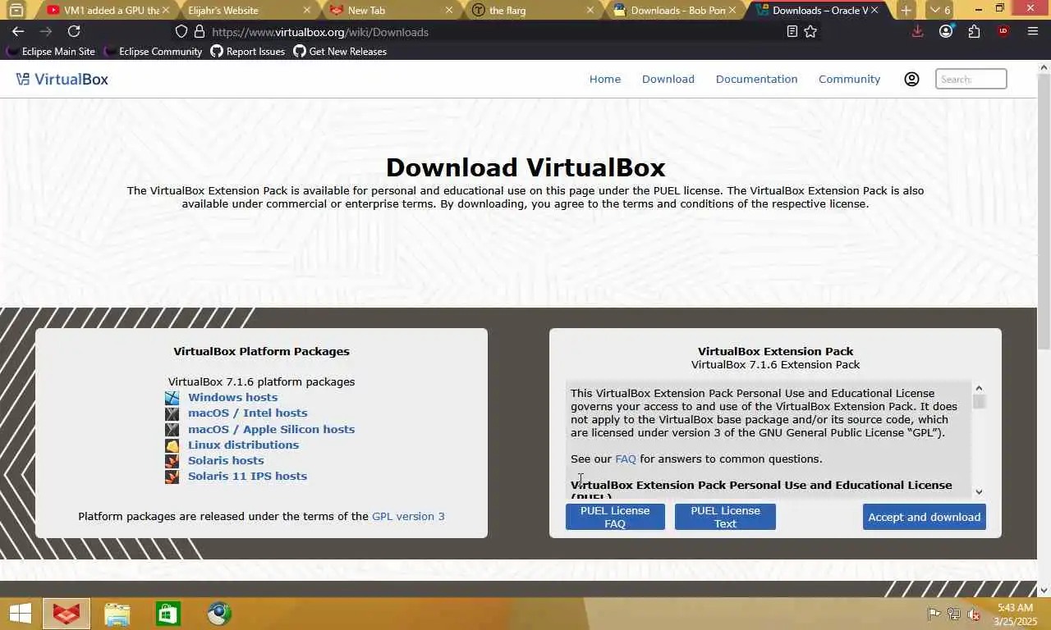Click the page vertical scrollbar thumb
Screen dimensions: 1051x630
click(x=1044, y=212)
